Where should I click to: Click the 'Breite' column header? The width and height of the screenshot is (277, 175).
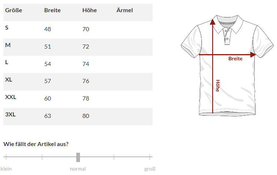tap(52, 10)
